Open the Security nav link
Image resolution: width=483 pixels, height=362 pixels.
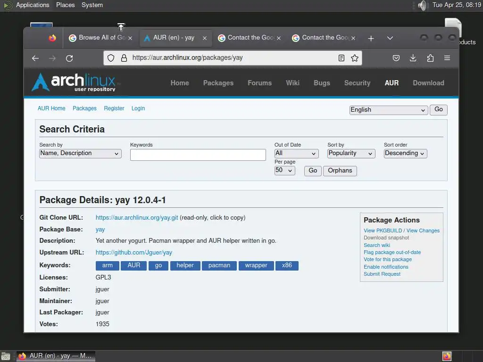358,83
